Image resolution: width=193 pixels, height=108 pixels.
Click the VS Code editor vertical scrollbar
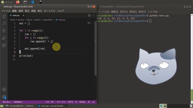coord(96,49)
